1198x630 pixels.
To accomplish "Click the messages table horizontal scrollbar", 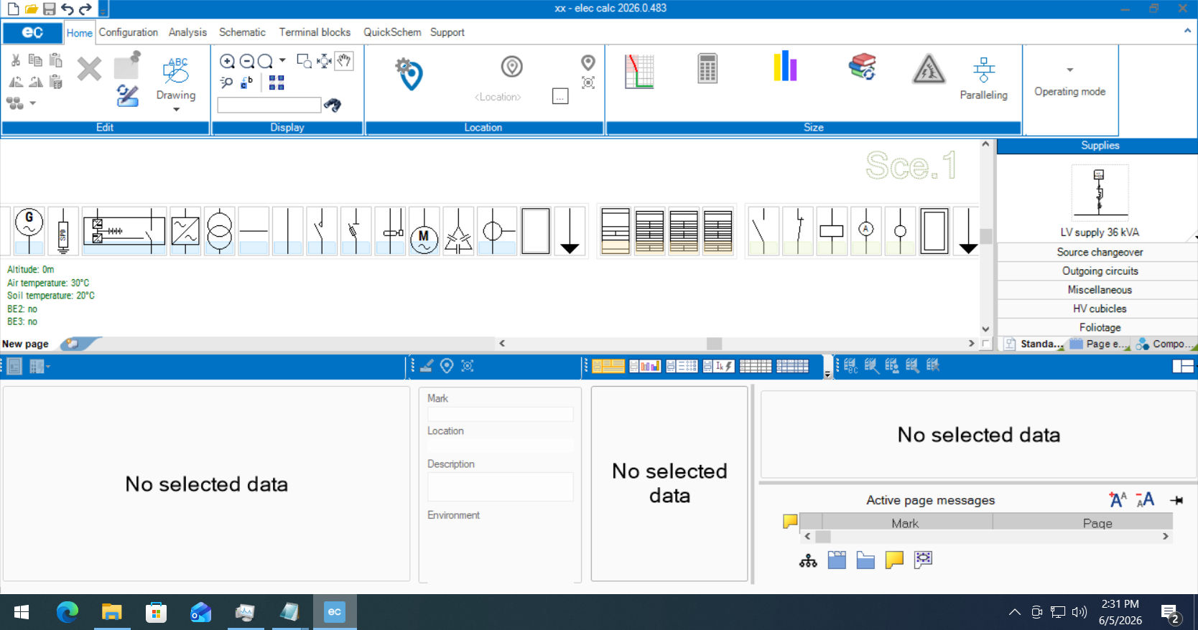I will point(986,536).
